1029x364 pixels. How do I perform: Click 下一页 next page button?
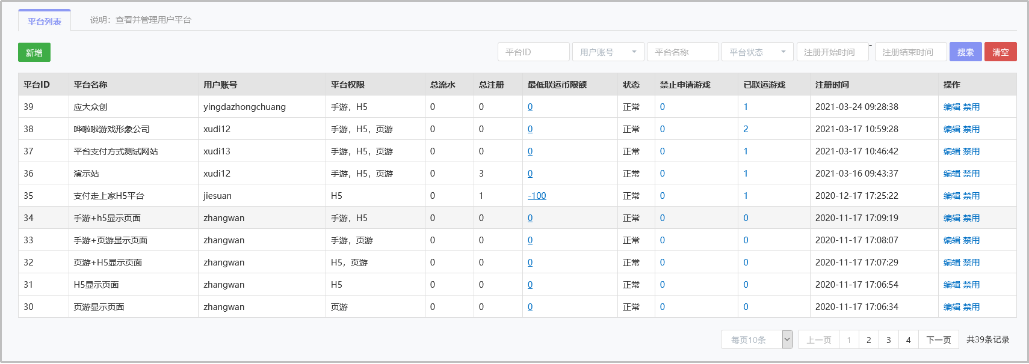point(938,339)
